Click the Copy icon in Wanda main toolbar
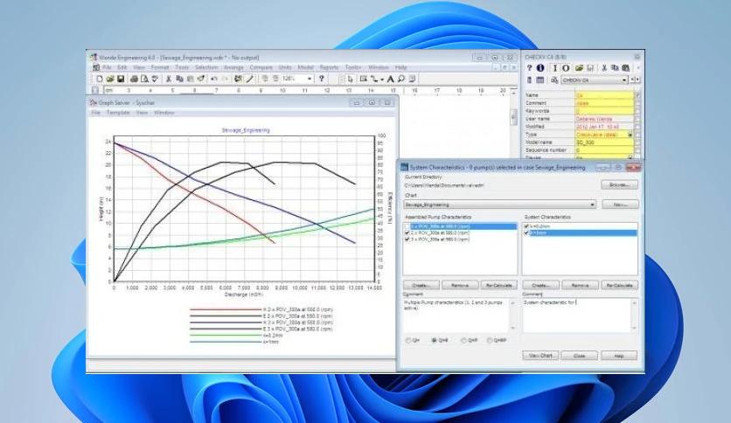Screen dimensions: 731x423 tap(179, 80)
